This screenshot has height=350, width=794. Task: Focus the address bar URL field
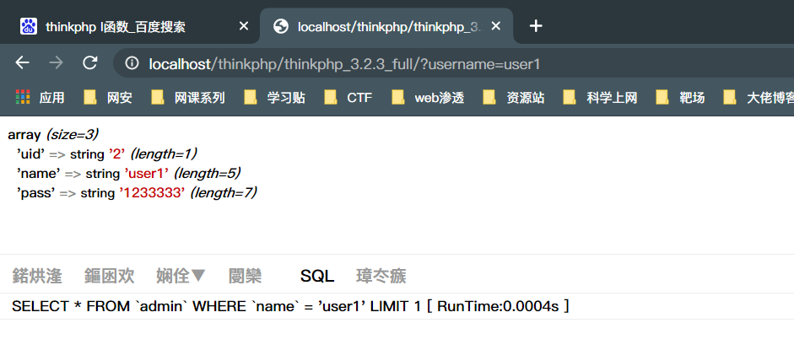(453, 63)
